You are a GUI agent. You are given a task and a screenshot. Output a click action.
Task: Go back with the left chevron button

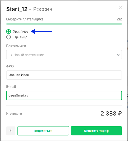[x=11, y=131]
